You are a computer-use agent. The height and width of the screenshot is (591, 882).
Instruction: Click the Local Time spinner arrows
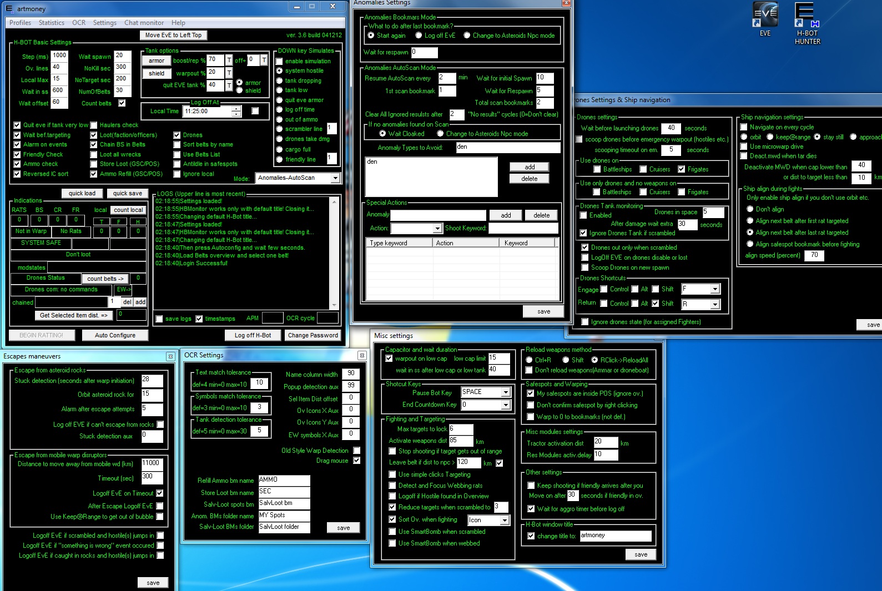[x=236, y=111]
